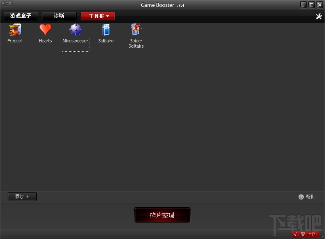The width and height of the screenshot is (325, 239).
Task: Click the Minesweeper label text
Action: (75, 41)
